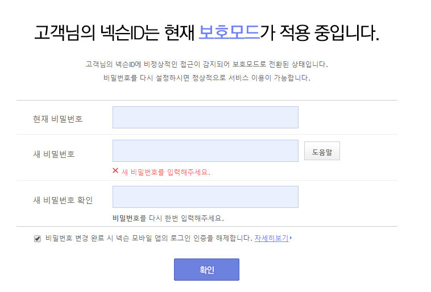The image size is (431, 292).
Task: Click the 현재 비밀번호 label
Action: (x=58, y=119)
